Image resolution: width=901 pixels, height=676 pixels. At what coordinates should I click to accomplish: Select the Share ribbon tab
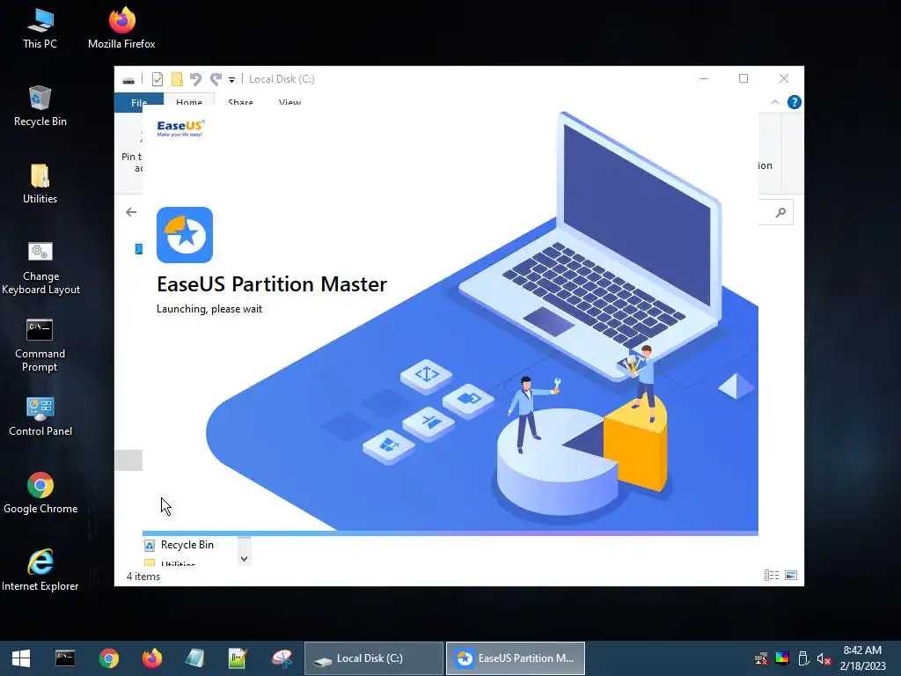[240, 103]
